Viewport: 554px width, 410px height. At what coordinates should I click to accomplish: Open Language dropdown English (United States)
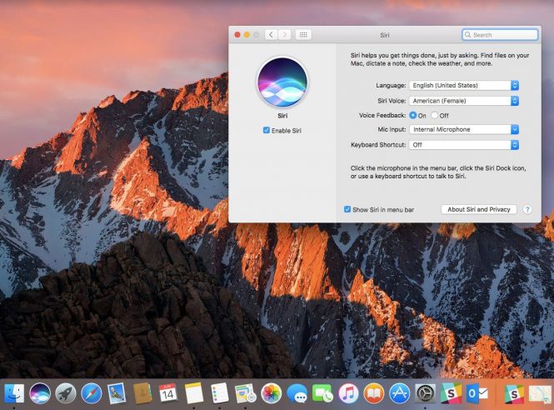click(x=464, y=85)
